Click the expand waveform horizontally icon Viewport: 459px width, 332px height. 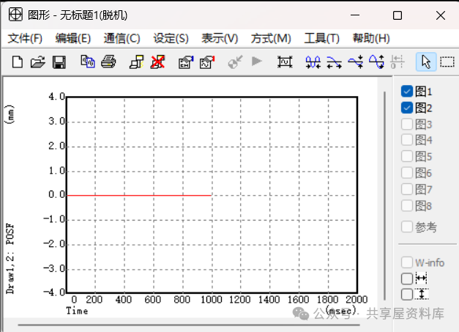(334, 62)
